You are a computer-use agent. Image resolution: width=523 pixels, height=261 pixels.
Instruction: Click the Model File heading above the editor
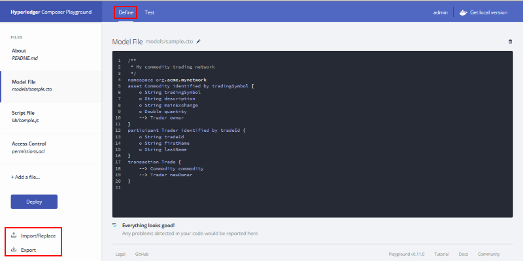pos(127,42)
